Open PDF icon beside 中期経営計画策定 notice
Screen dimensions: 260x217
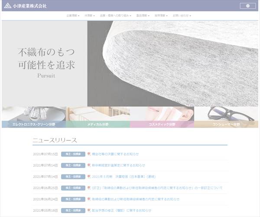pyautogui.click(x=89, y=165)
